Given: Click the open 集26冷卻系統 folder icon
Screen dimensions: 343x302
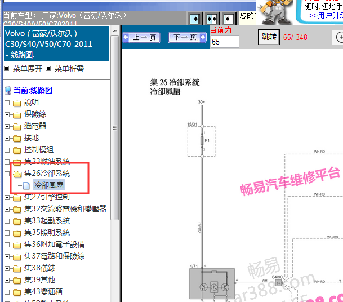Looking at the screenshot, I should pyautogui.click(x=17, y=174).
